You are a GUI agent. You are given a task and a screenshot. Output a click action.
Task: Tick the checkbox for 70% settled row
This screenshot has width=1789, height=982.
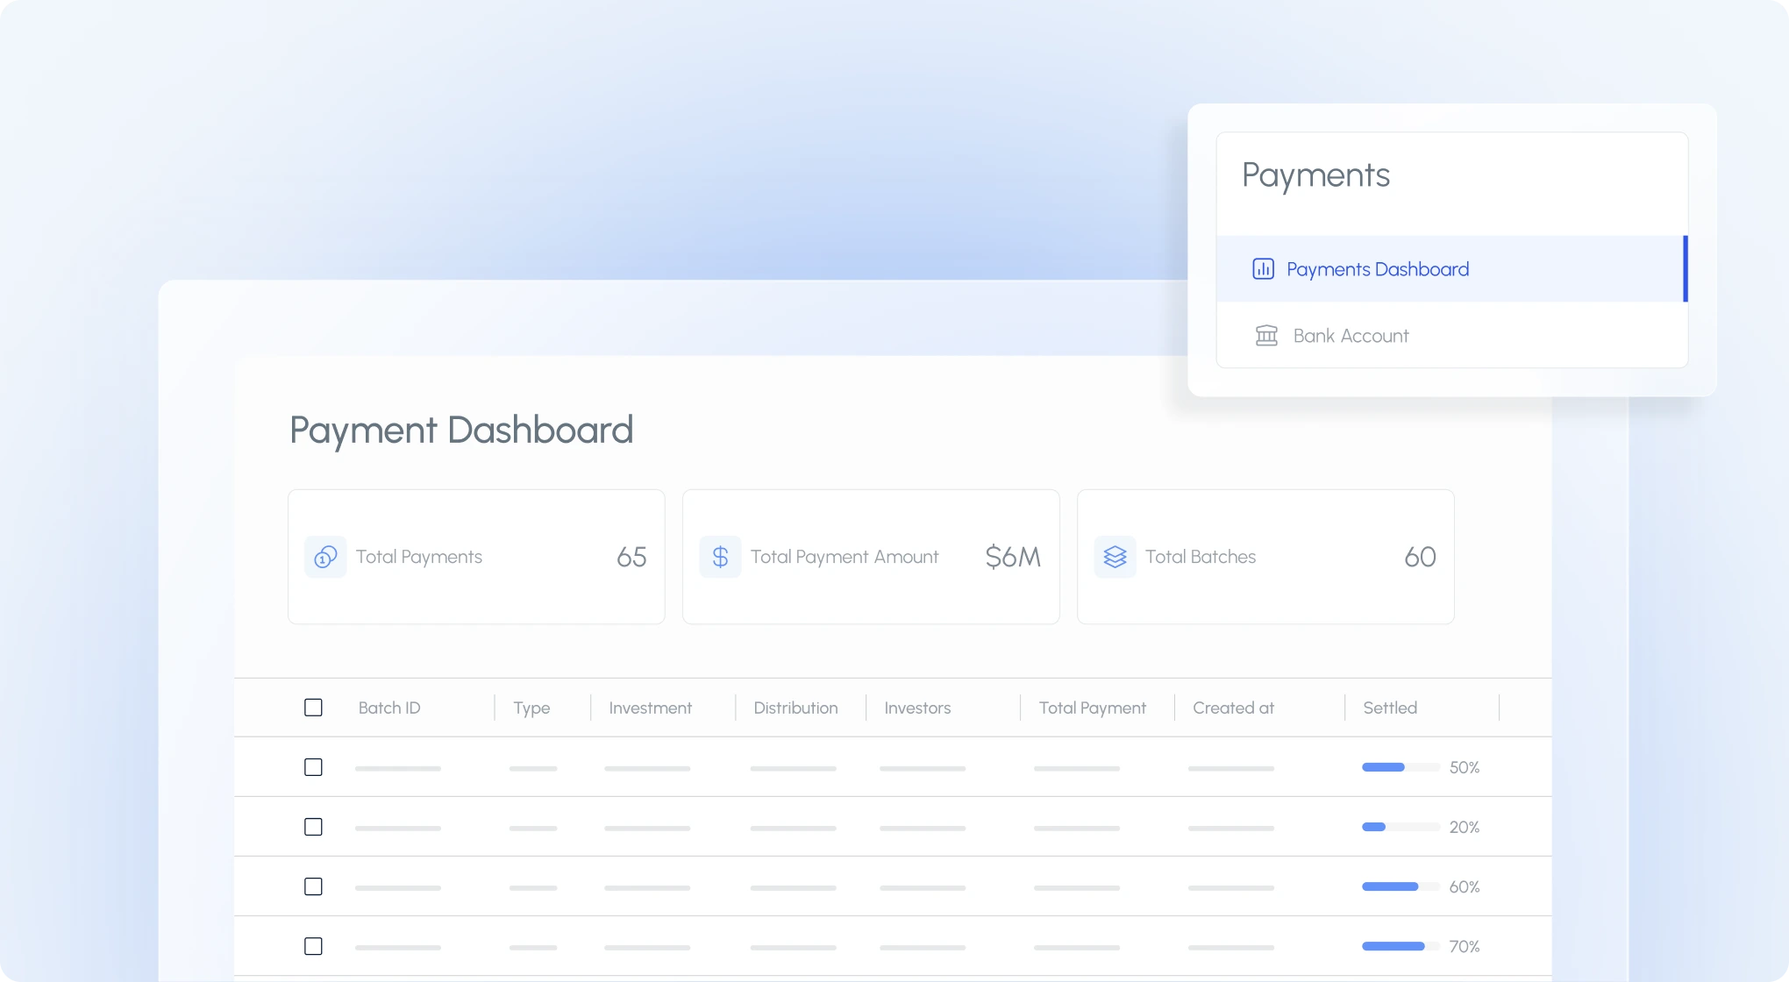tap(313, 946)
